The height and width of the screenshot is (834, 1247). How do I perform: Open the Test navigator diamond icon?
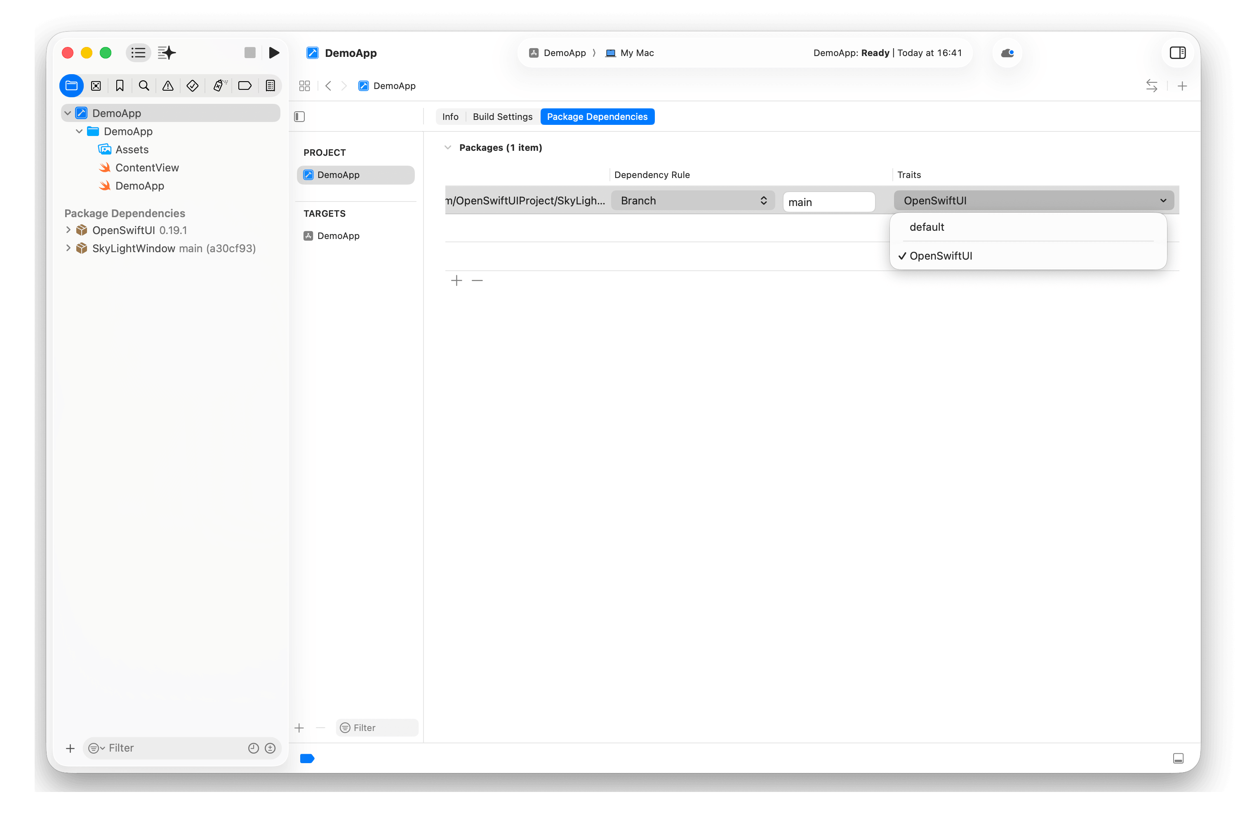[x=193, y=86]
